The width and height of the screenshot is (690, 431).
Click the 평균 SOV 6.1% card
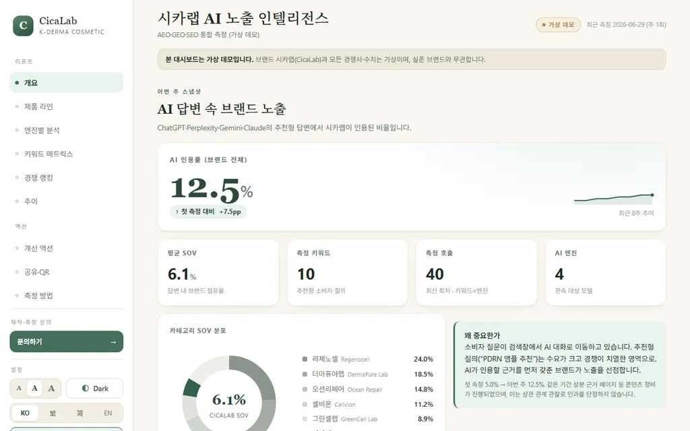pyautogui.click(x=218, y=272)
